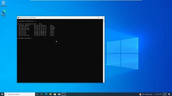This screenshot has height=96, width=172.
Task: Open the Mail app from the taskbar
Action: tap(59, 94)
